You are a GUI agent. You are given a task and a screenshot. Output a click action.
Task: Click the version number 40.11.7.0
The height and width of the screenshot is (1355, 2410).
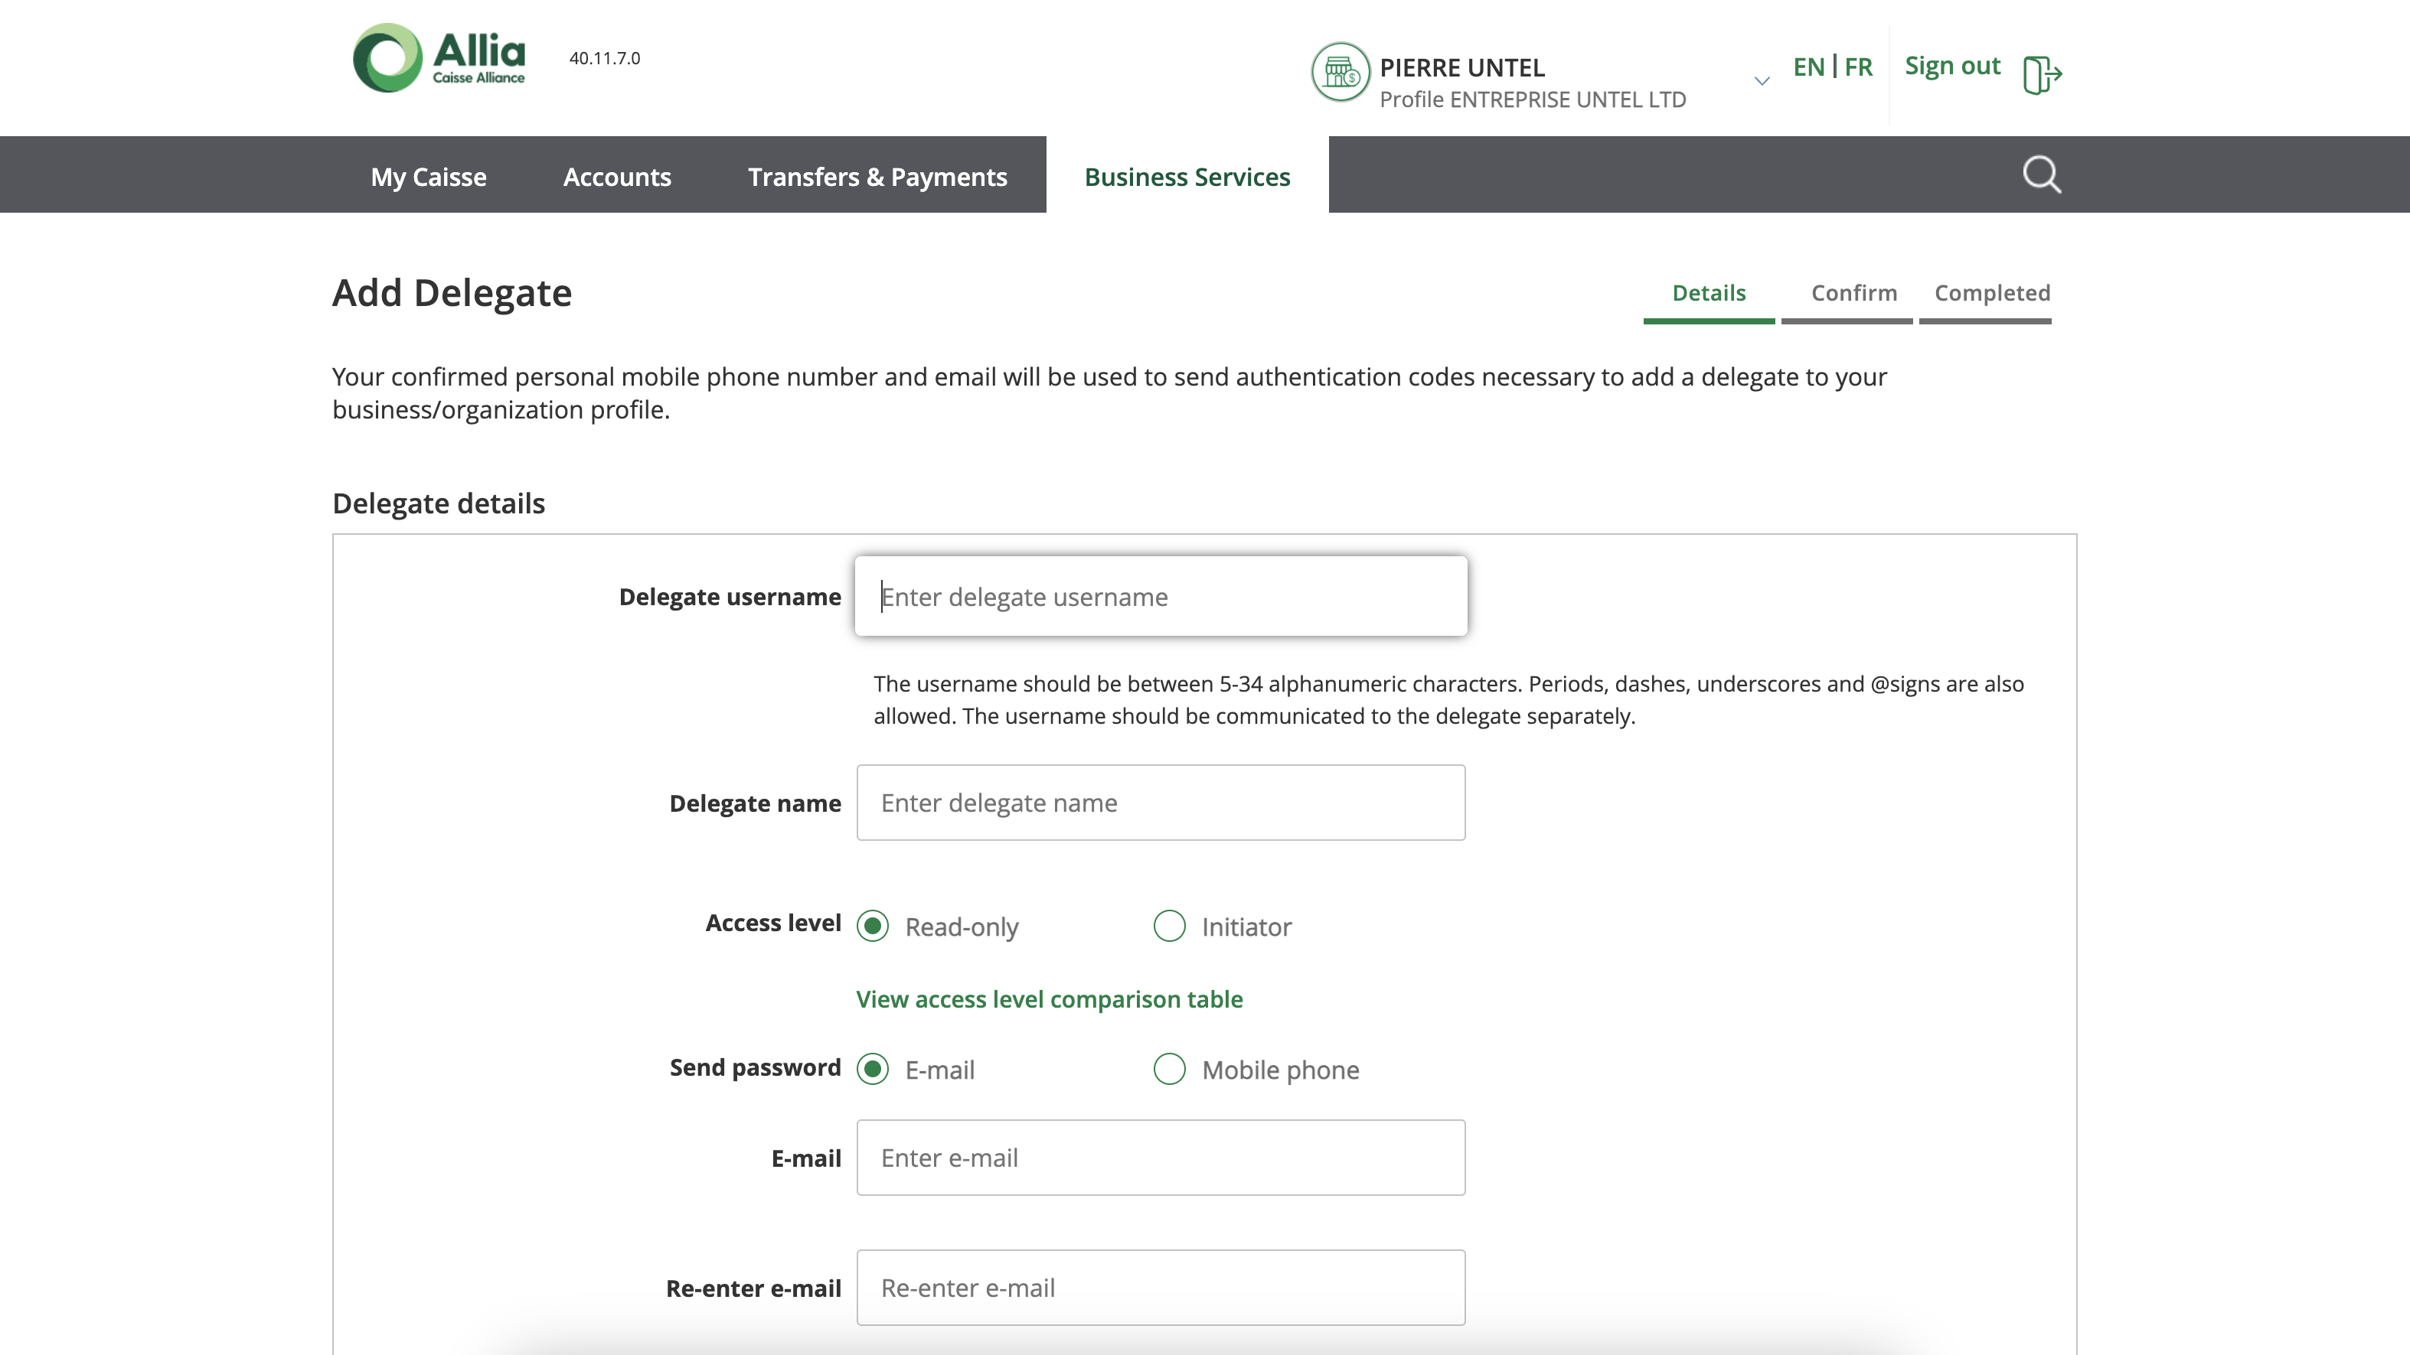pyautogui.click(x=604, y=58)
